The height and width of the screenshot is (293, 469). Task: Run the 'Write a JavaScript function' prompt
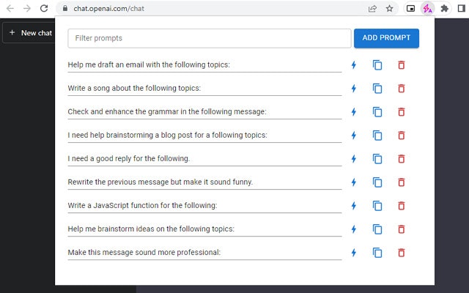point(353,206)
